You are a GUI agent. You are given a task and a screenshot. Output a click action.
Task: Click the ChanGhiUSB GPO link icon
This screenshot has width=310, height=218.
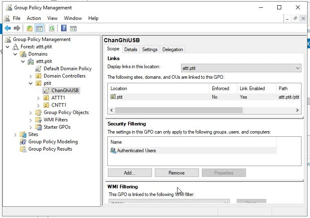pos(46,91)
